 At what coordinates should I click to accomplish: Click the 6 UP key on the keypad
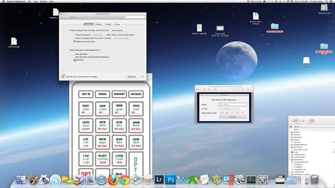click(x=86, y=142)
